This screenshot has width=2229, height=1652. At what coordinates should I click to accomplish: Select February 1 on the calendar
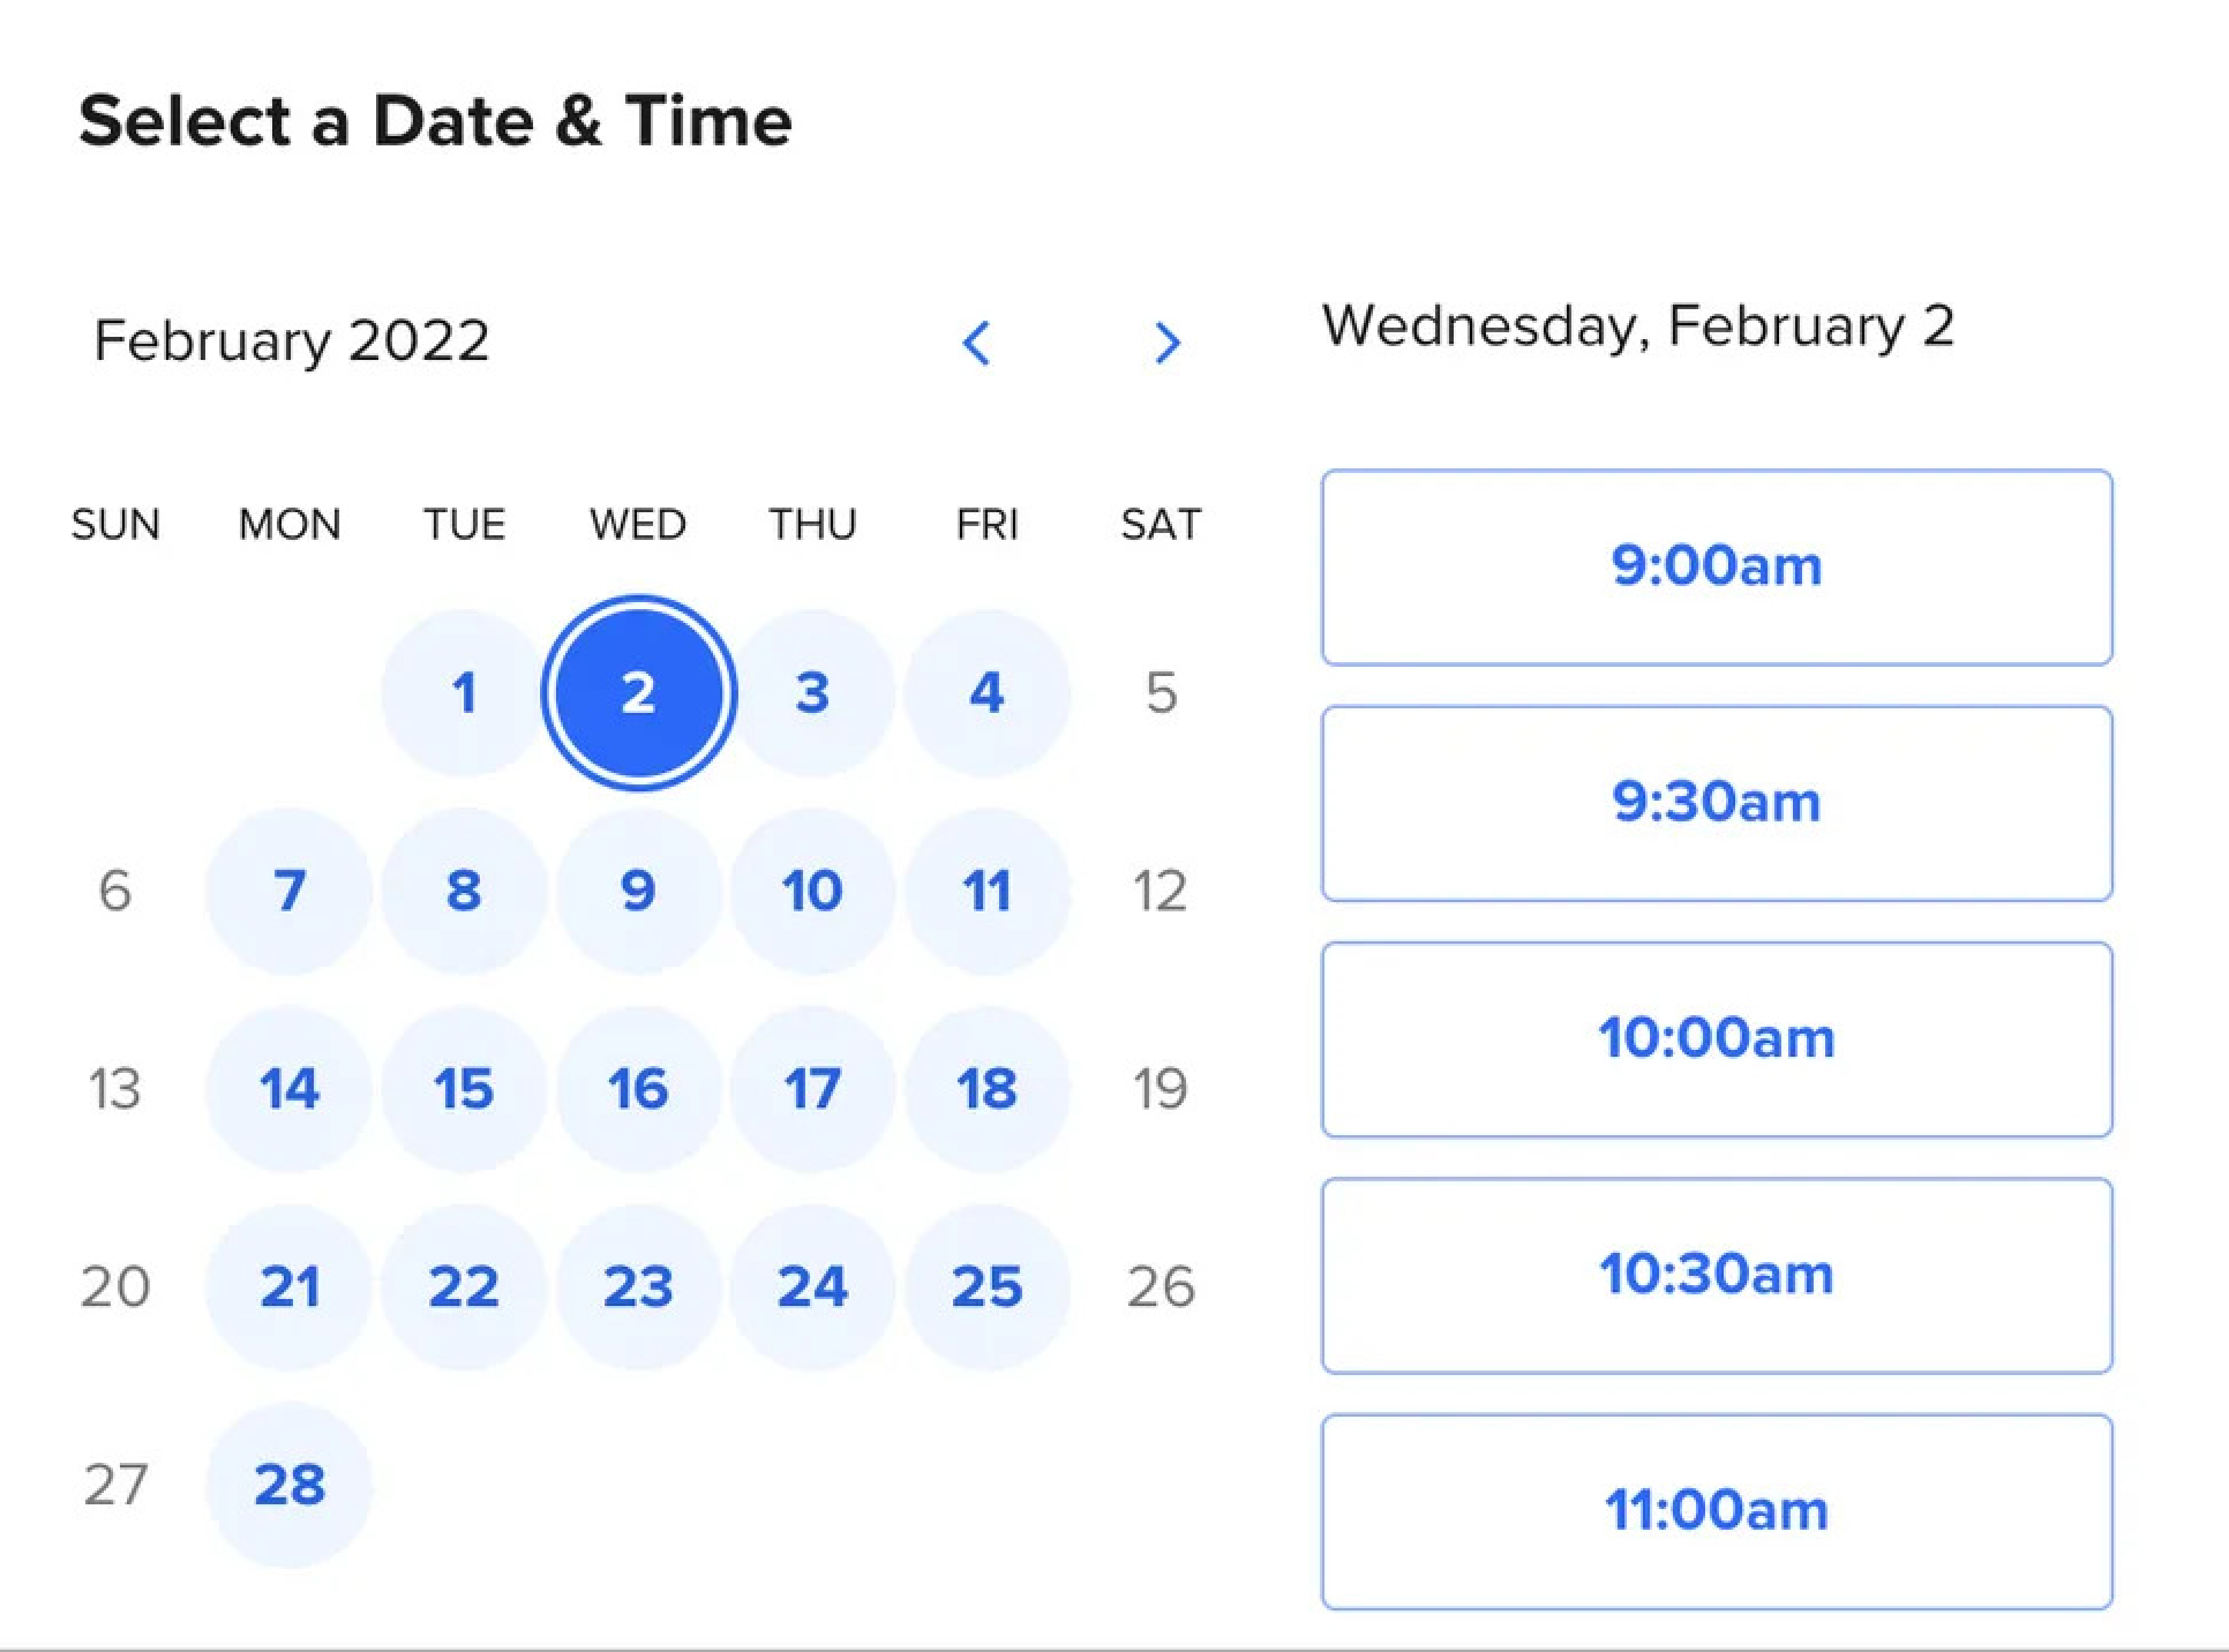464,693
